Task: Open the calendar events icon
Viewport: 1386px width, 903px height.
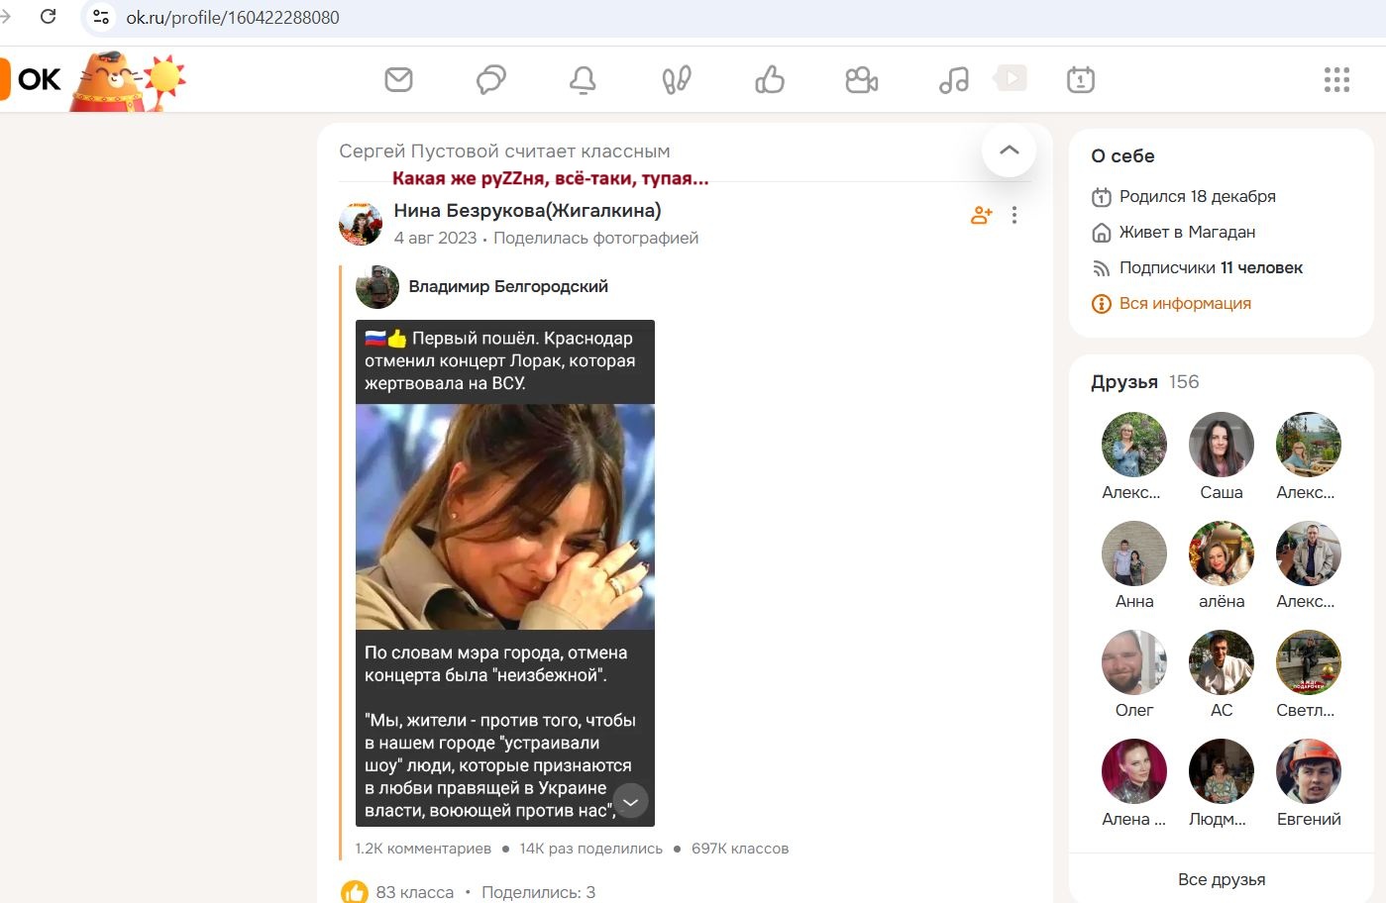Action: coord(1080,79)
